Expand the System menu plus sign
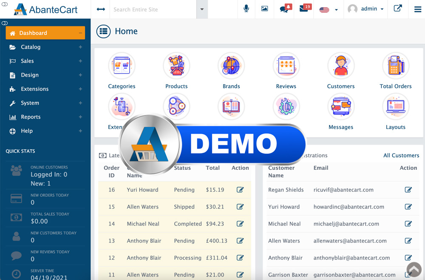 coord(80,103)
